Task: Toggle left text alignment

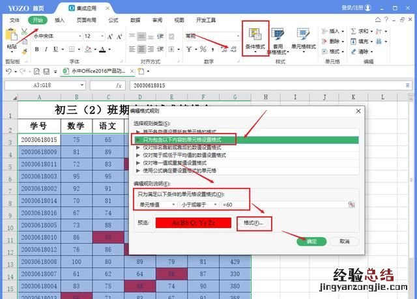Action: pos(132,49)
